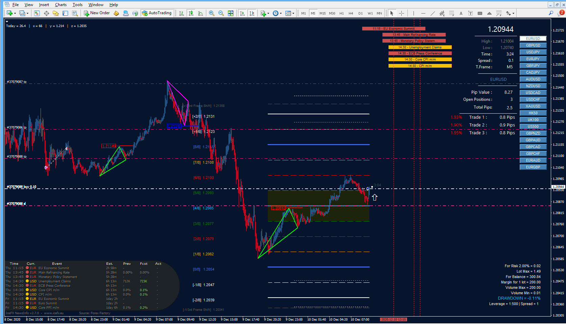Click the yellow Unemployment Claims news bar
This screenshot has height=324, width=566.
point(420,47)
